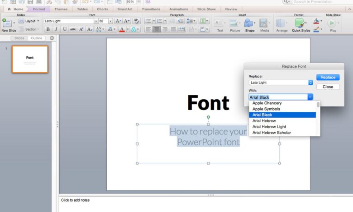Toggle bold formatting

48,29
